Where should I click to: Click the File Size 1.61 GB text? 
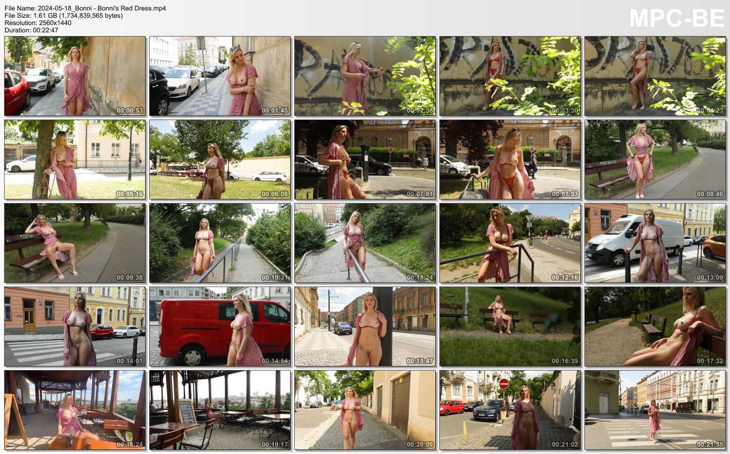click(63, 16)
